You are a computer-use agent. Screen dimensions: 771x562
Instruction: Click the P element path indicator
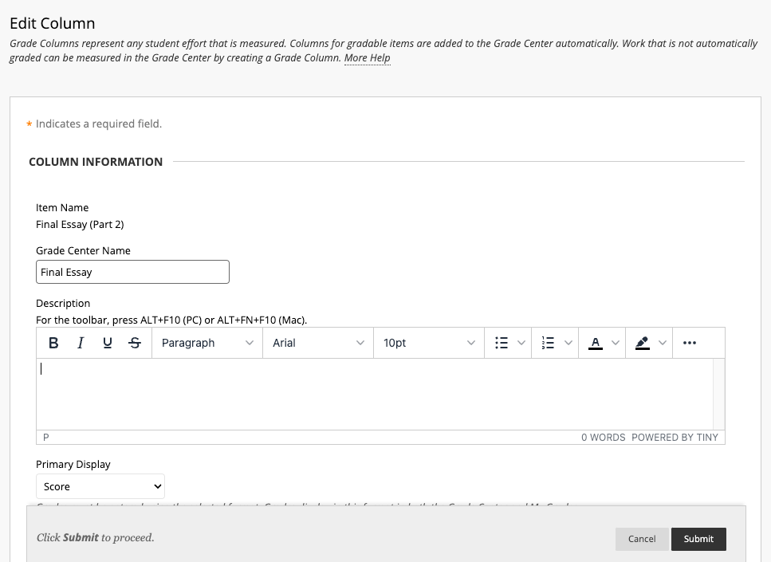coord(45,437)
